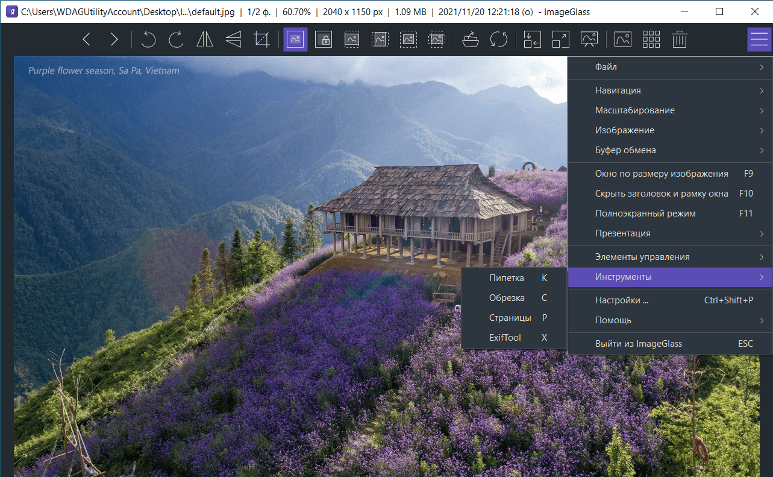Enable the scale to width mode

pyautogui.click(x=352, y=40)
